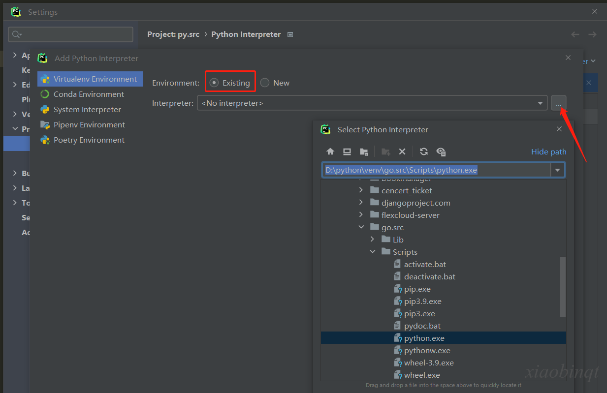
Task: Click the go.src folder icon
Action: tap(374, 227)
